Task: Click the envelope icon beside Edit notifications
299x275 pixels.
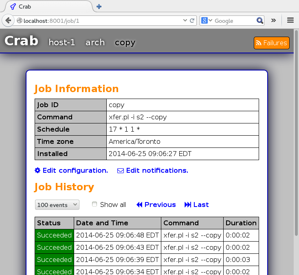Action: (x=121, y=171)
